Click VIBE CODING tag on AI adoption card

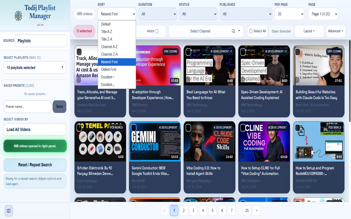170,51
